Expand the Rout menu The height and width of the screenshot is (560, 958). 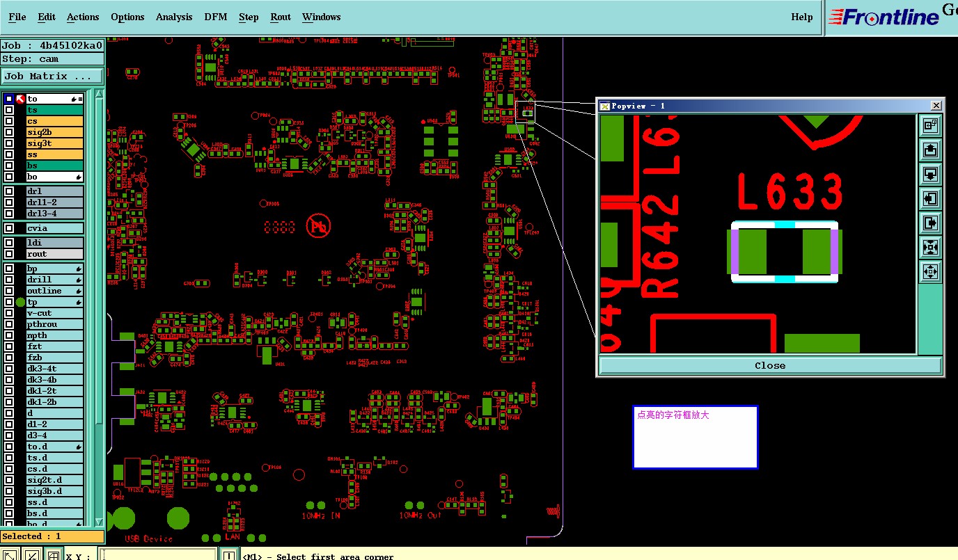[281, 17]
